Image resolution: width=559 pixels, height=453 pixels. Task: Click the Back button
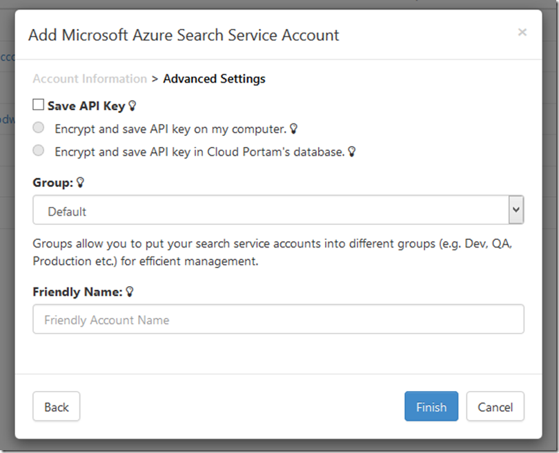click(x=57, y=407)
